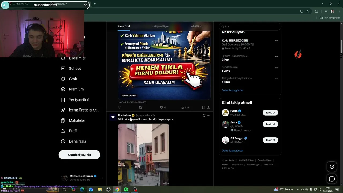The image size is (343, 193).
Task: Share the ad post
Action: pyautogui.click(x=209, y=107)
